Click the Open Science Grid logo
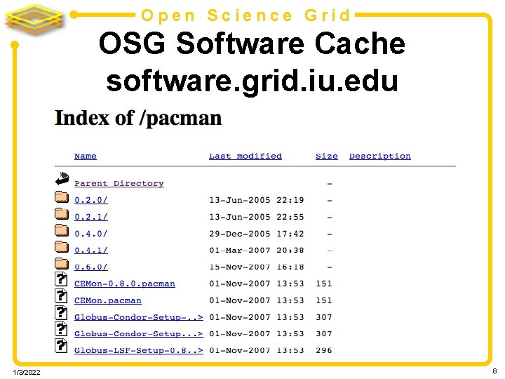This screenshot has height=379, width=505. click(34, 20)
